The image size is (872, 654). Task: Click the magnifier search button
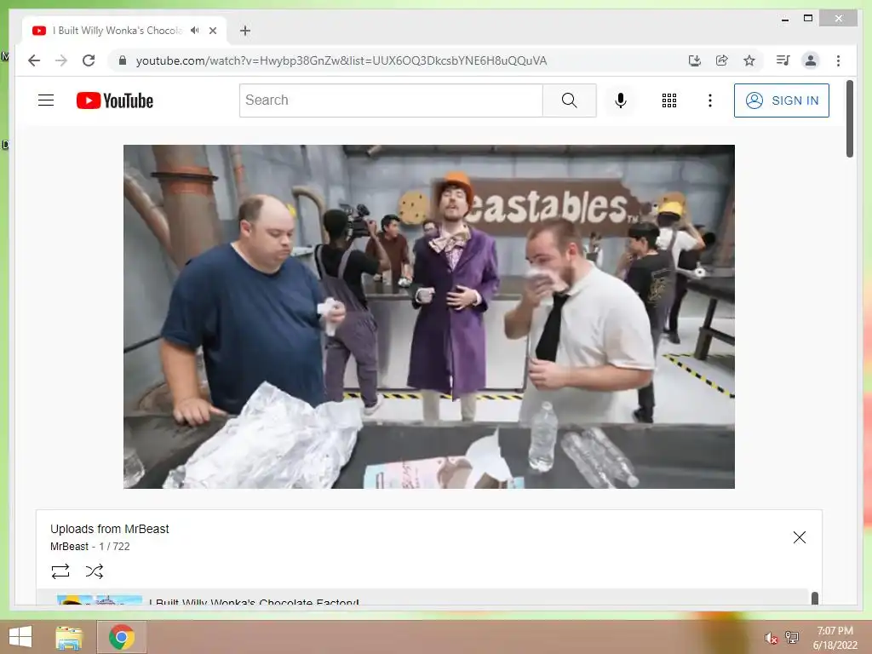(x=570, y=100)
